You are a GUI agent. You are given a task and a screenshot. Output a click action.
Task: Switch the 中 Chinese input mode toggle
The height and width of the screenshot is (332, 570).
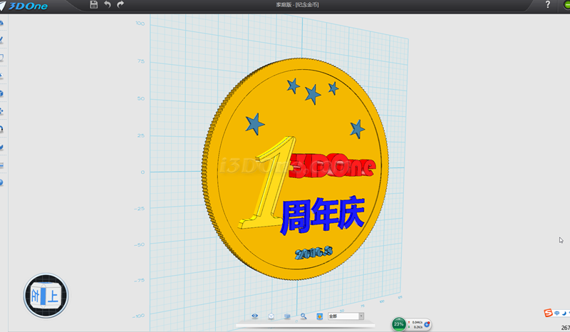click(x=557, y=313)
